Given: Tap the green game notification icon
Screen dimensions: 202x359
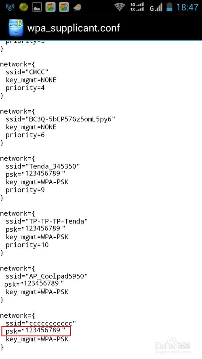Looking at the screenshot, I should click(x=23, y=7).
